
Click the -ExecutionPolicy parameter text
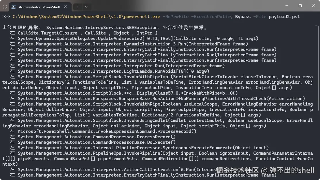(x=212, y=16)
